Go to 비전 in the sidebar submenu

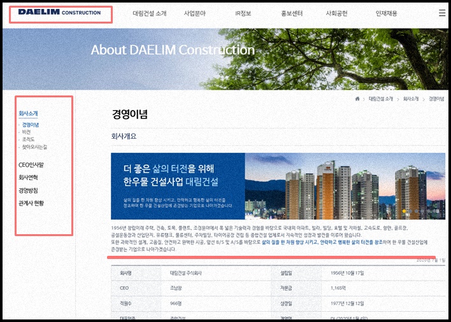click(x=26, y=132)
